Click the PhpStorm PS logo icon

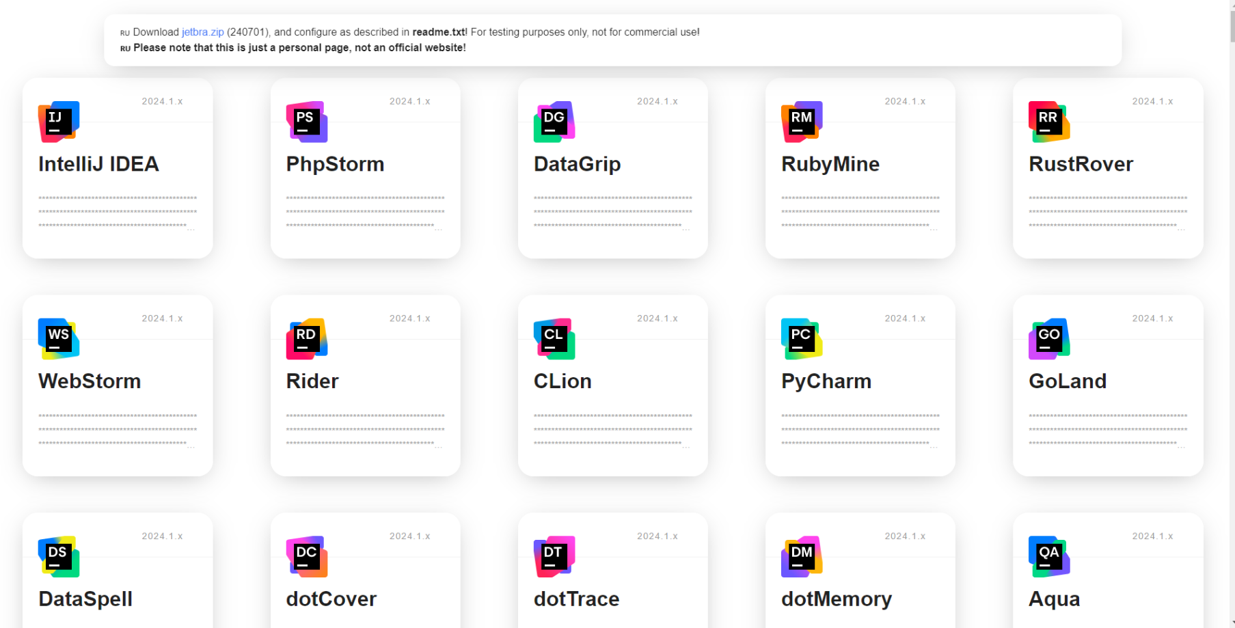click(x=307, y=122)
